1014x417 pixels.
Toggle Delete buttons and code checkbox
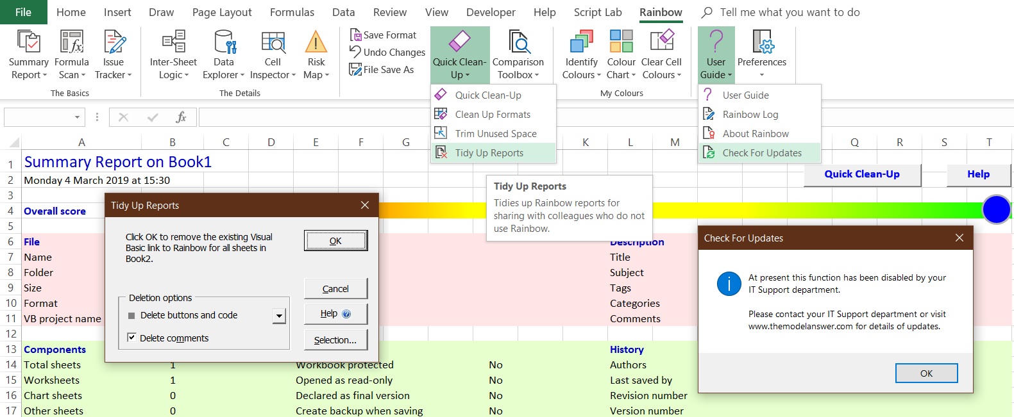131,315
